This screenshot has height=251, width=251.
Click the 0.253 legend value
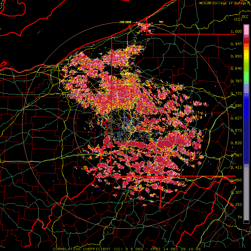pyautogui.click(x=236, y=205)
